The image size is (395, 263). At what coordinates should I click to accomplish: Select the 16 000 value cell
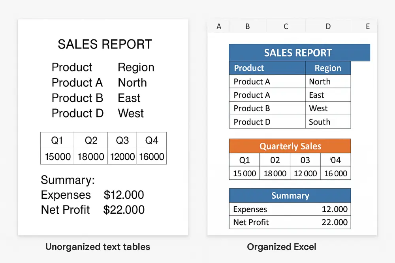(x=335, y=173)
